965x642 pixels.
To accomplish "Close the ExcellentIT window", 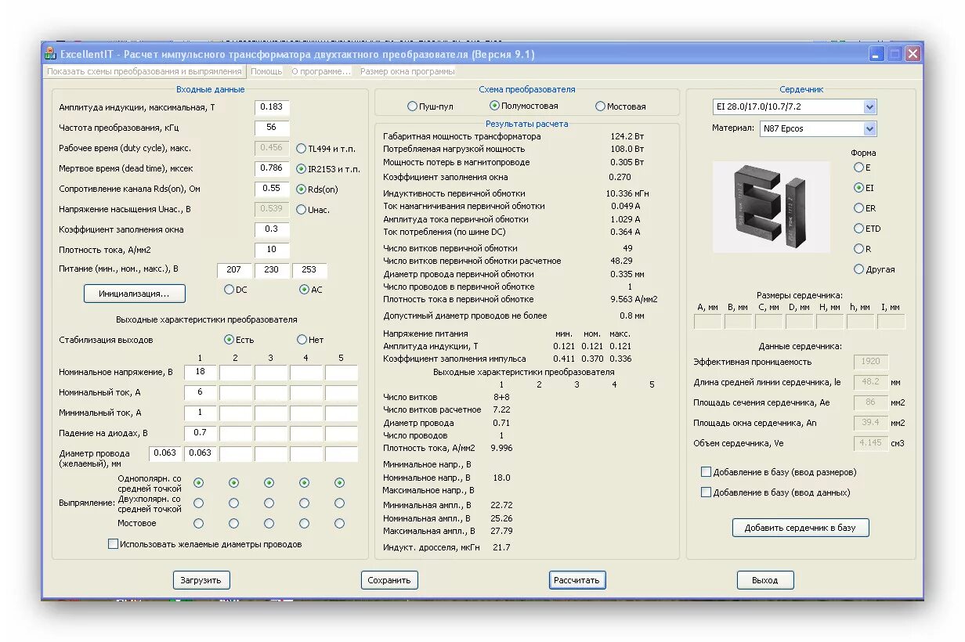I will tap(913, 54).
